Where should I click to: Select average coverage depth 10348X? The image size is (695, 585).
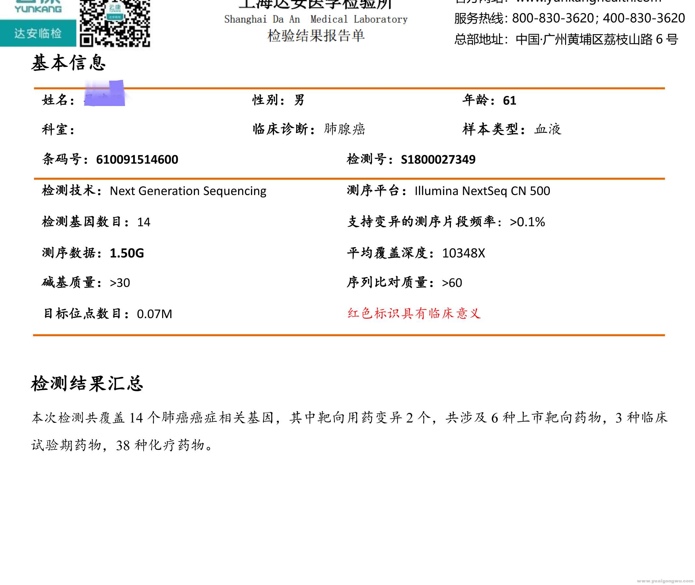coord(463,253)
